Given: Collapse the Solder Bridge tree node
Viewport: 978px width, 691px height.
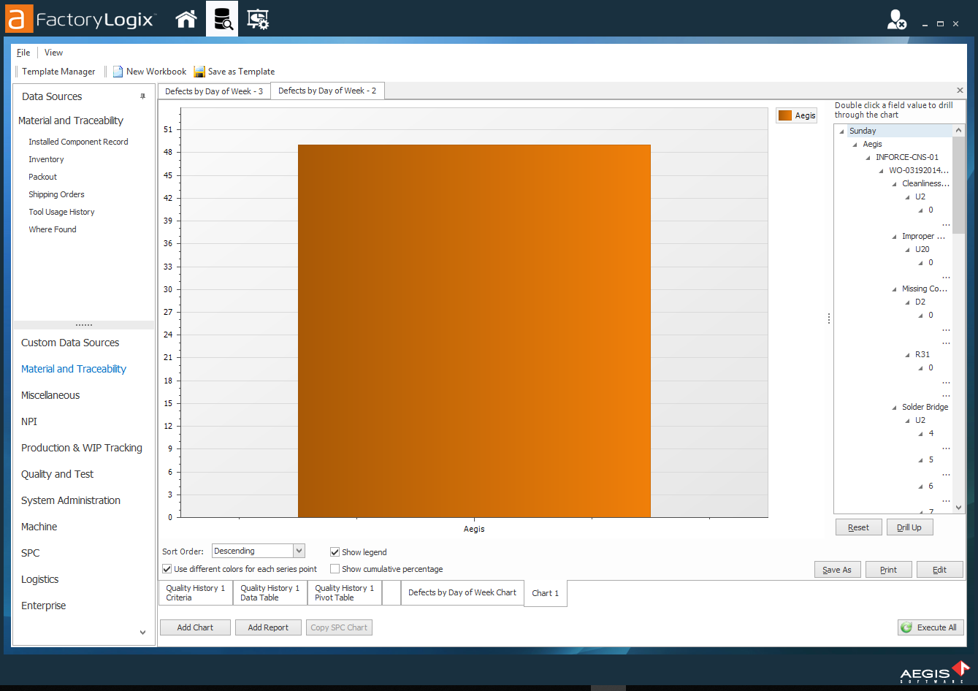Looking at the screenshot, I should pos(895,408).
